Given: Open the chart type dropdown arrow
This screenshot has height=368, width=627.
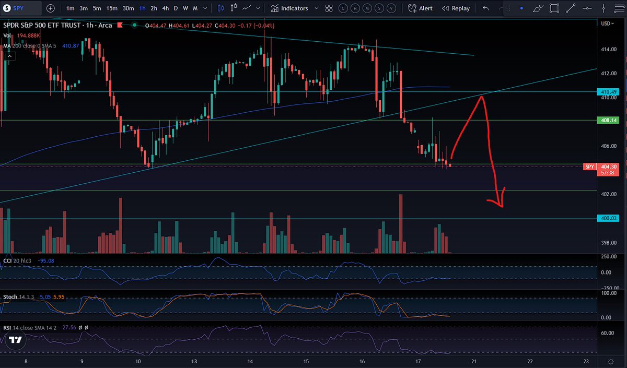Looking at the screenshot, I should pos(258,8).
